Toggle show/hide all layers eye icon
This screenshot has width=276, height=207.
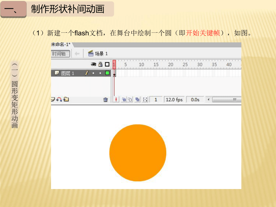pyautogui.click(x=93, y=64)
